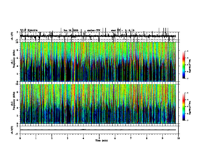201x155 pixels.
Task: Click the "7" tick label on Time axis
Action: click(x=131, y=138)
